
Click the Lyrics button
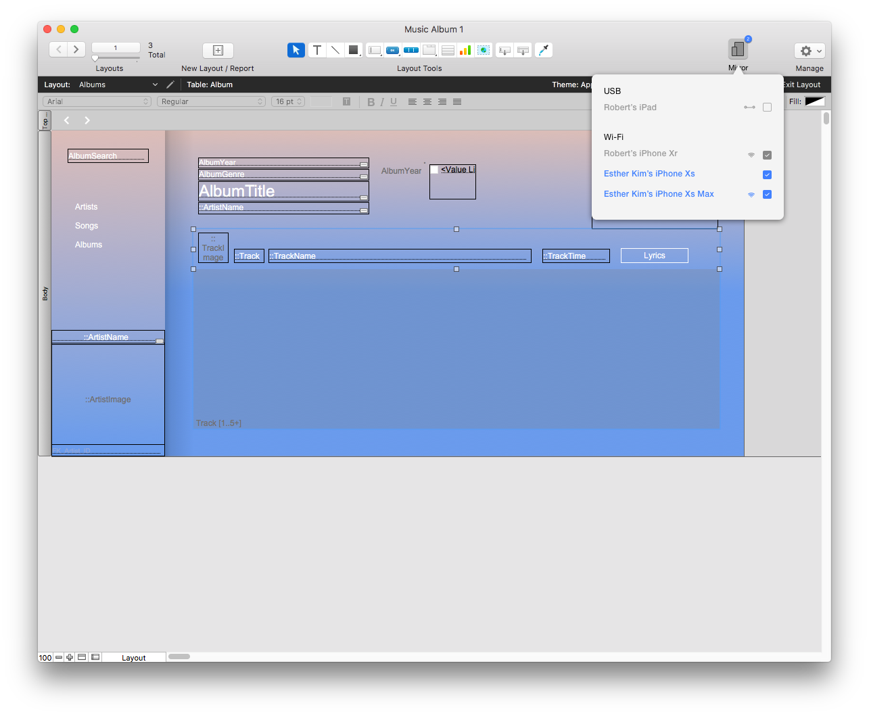click(x=654, y=256)
